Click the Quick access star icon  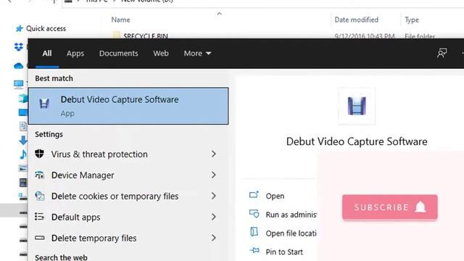tap(20, 28)
